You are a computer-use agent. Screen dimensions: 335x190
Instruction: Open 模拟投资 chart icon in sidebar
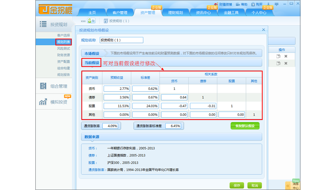pyautogui.click(x=43, y=102)
